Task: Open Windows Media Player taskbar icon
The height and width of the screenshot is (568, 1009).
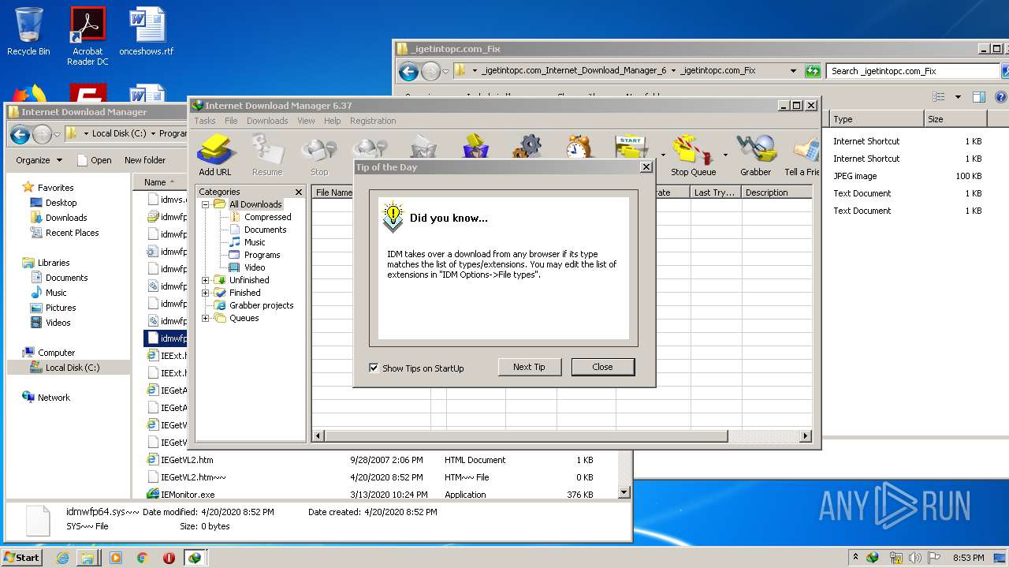Action: (x=115, y=558)
